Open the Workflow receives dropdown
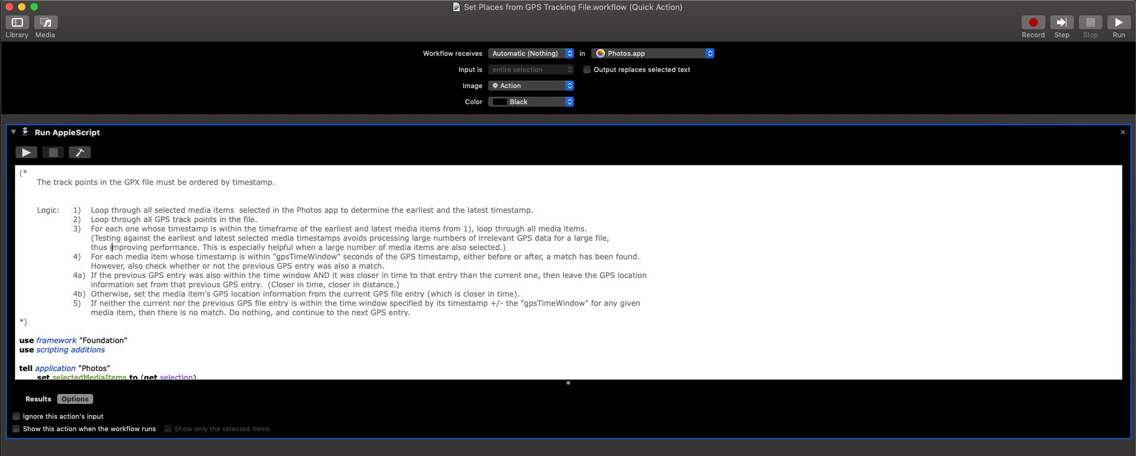1136x456 pixels. [531, 53]
